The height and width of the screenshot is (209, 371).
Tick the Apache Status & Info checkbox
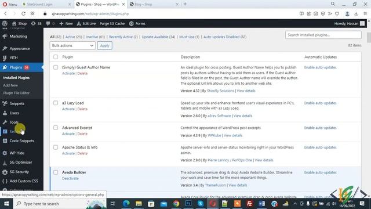coord(56,147)
